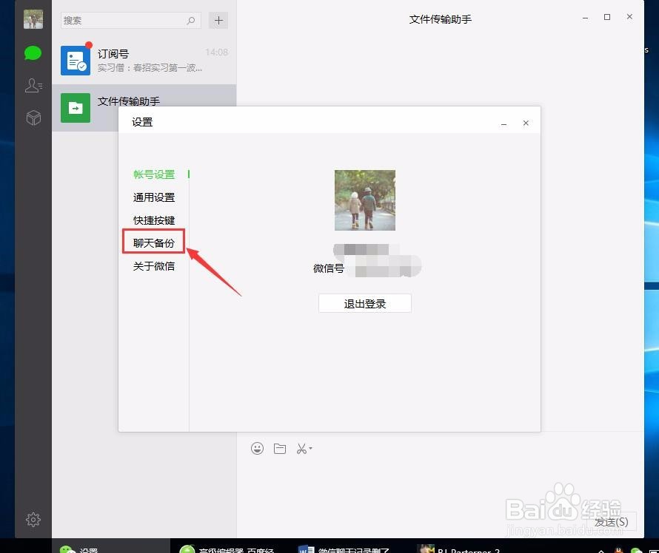659x553 pixels.
Task: Minimize the WeChat main window
Action: (x=585, y=18)
